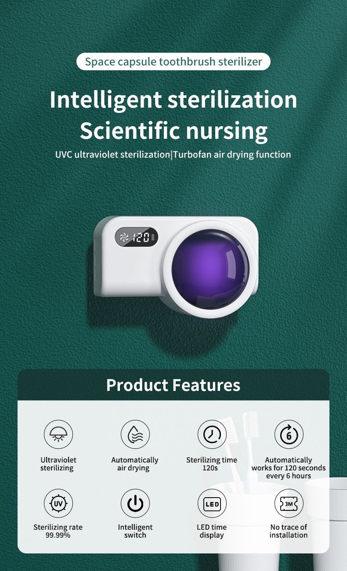
Task: Click the fan icon on sterilizer display
Action: pos(123,238)
